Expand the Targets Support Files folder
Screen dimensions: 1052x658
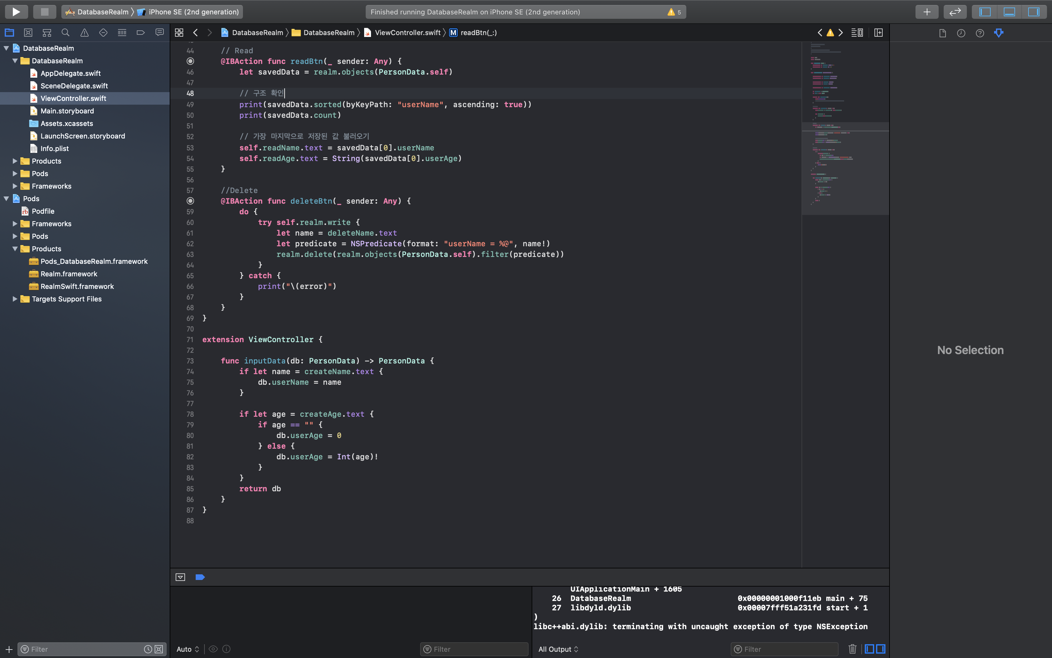point(15,299)
